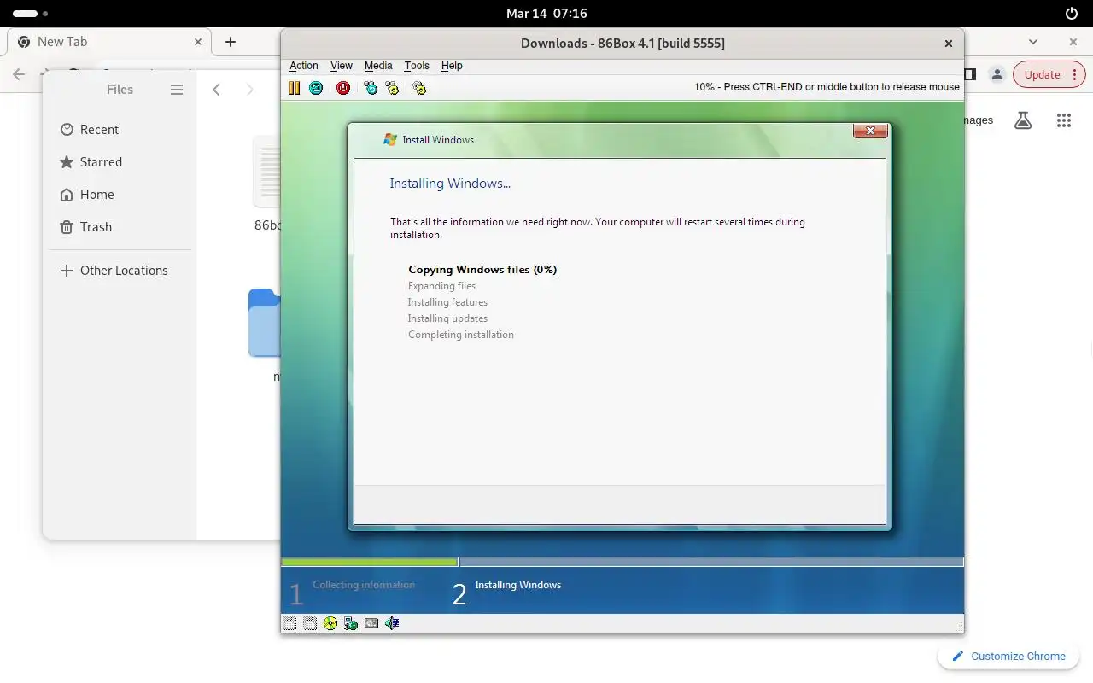Click stage 2 'Installing Windows' label
The height and width of the screenshot is (683, 1093).
point(517,585)
